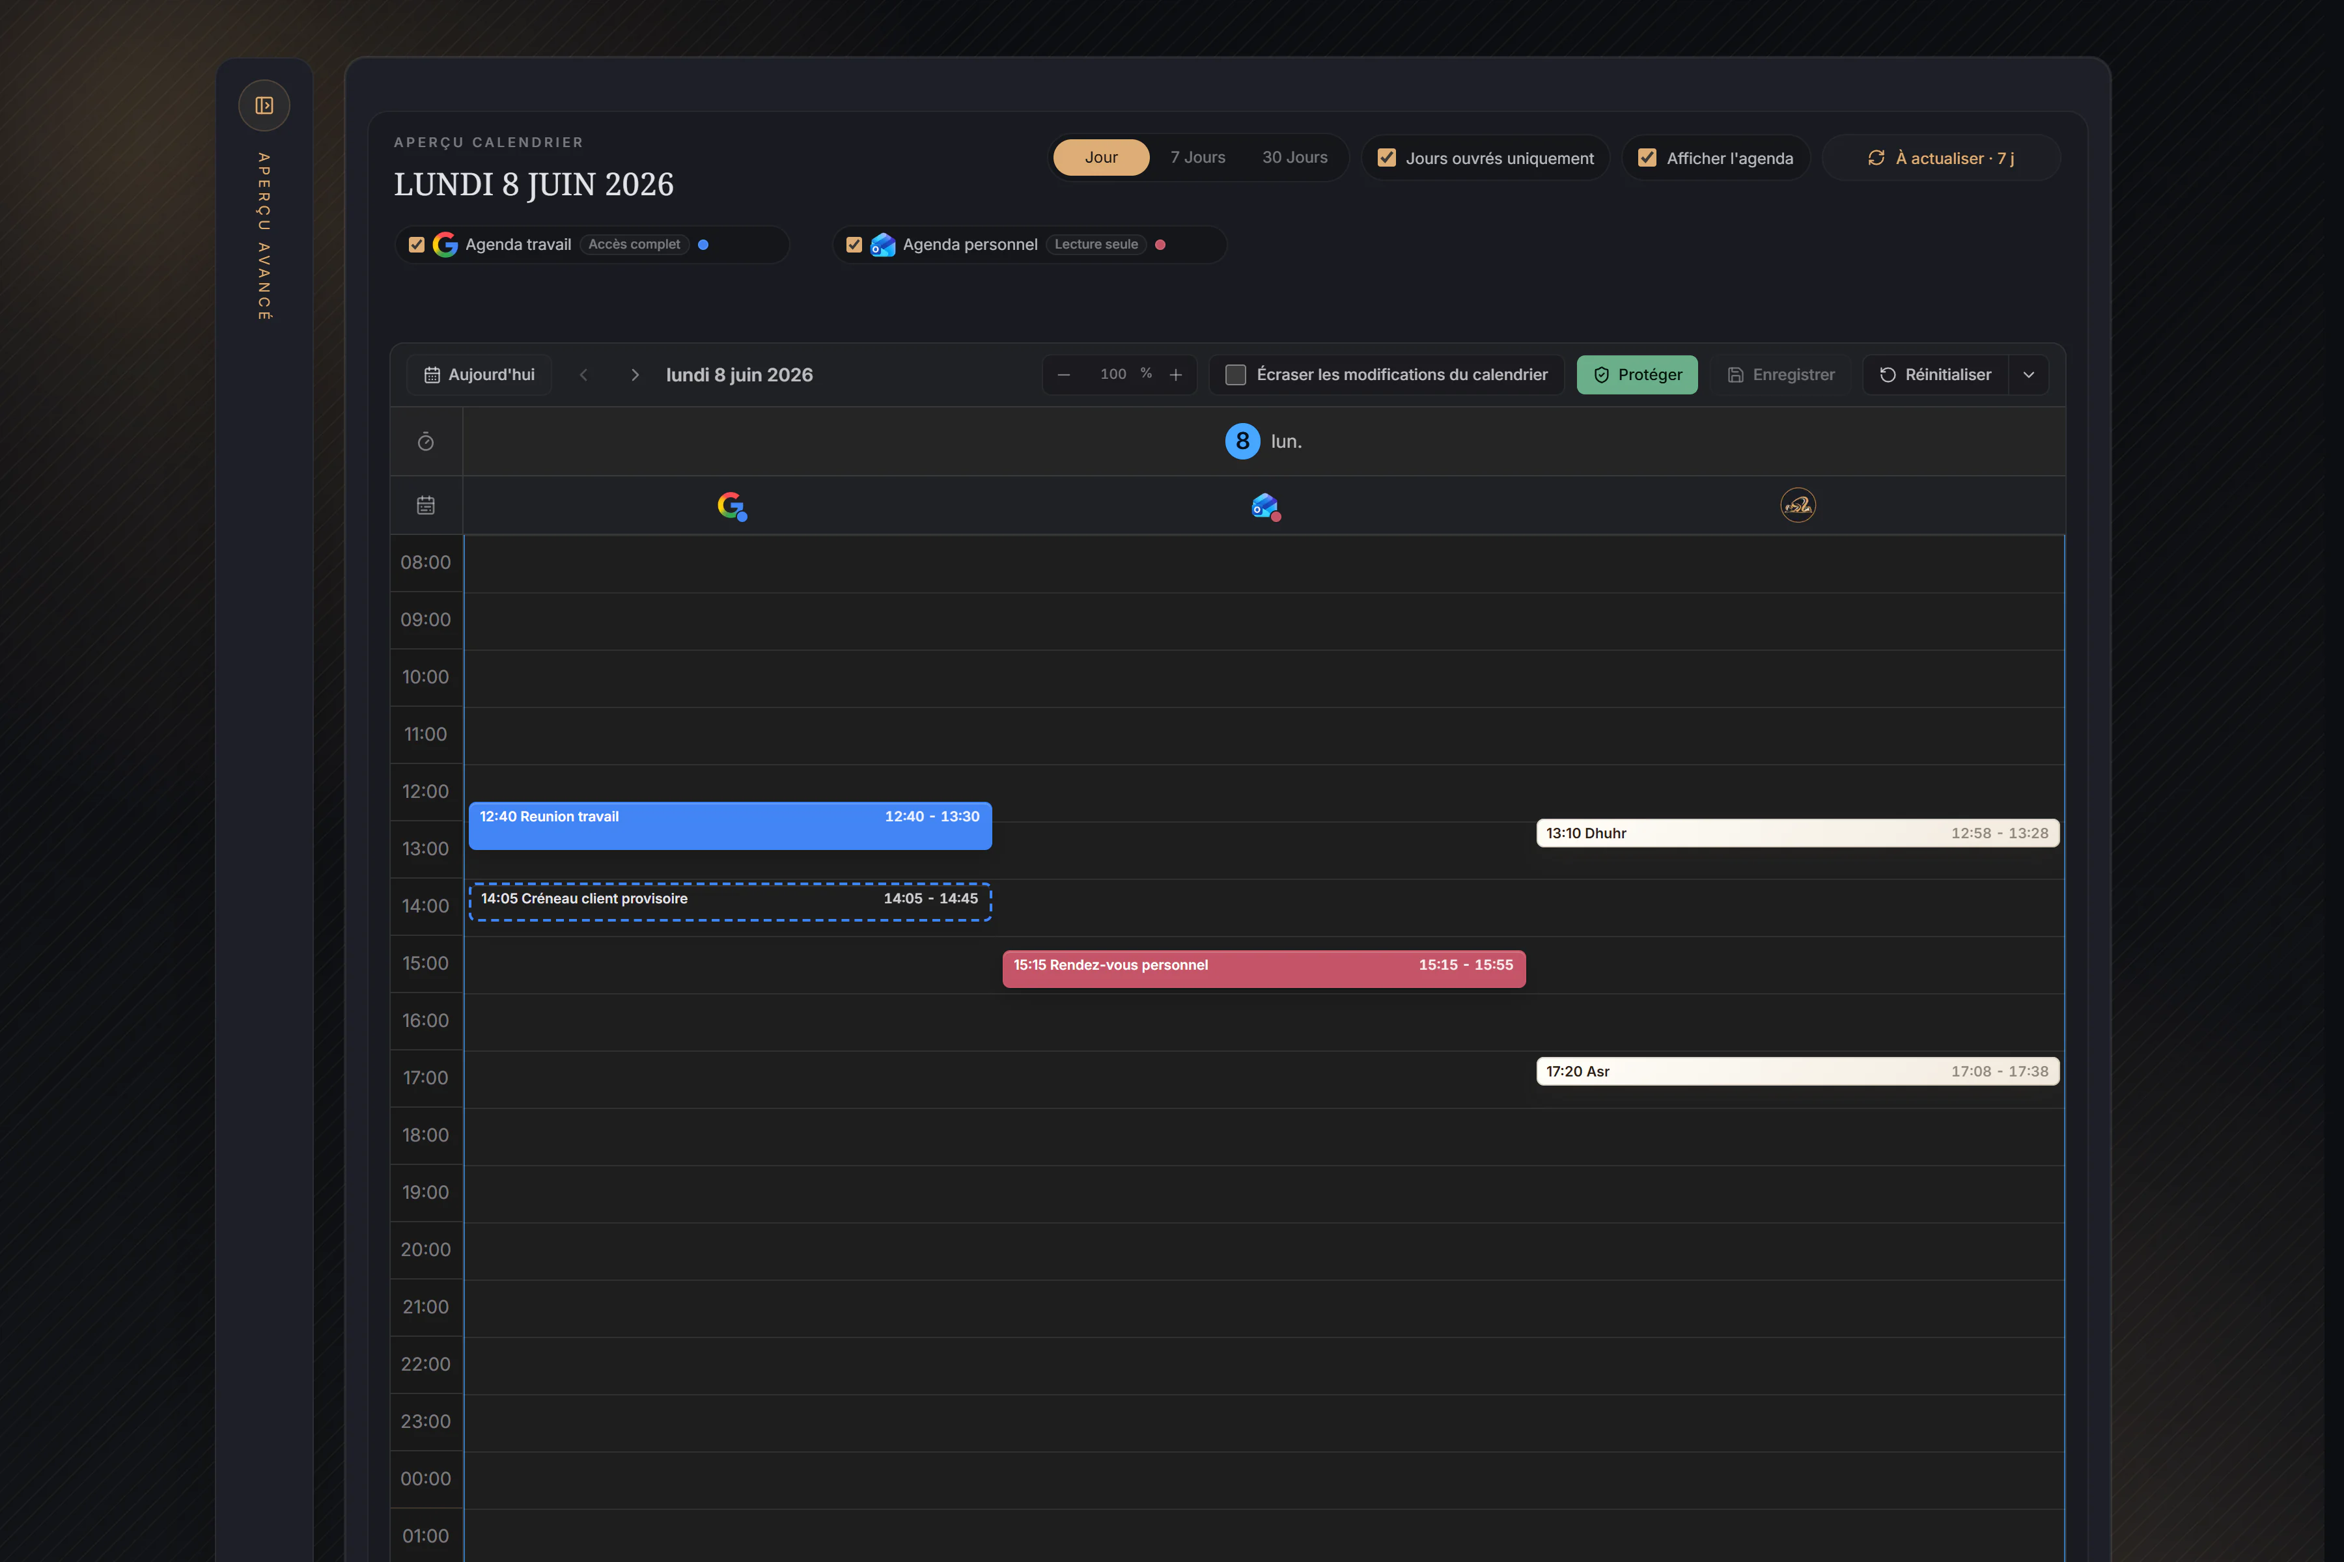The image size is (2344, 1562).
Task: Go to previous day arrow
Action: tap(584, 375)
